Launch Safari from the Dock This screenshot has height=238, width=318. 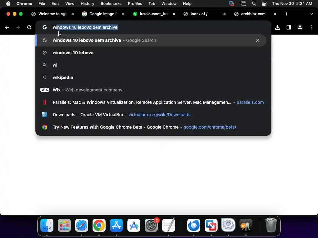(x=82, y=225)
